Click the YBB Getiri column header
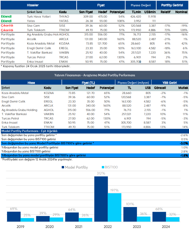Image resolution: width=189 pixels, height=231 pixels. tap(170, 83)
